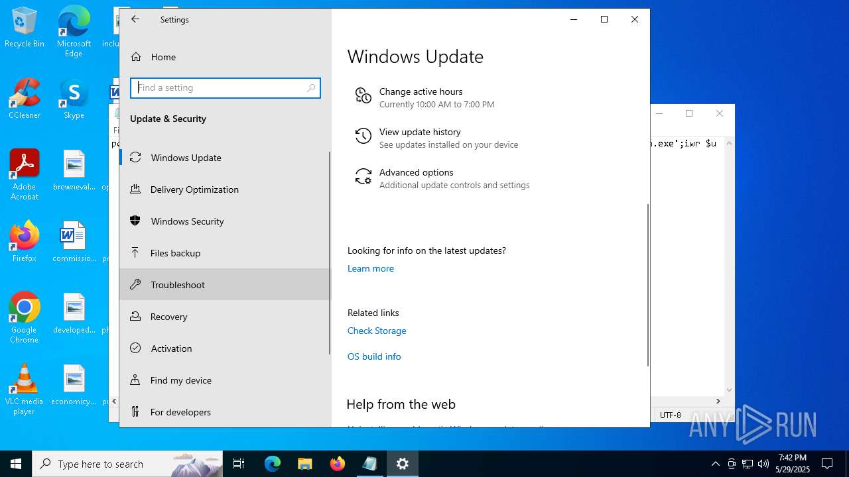Open For developers settings
Viewport: 849px width, 477px height.
click(225, 412)
